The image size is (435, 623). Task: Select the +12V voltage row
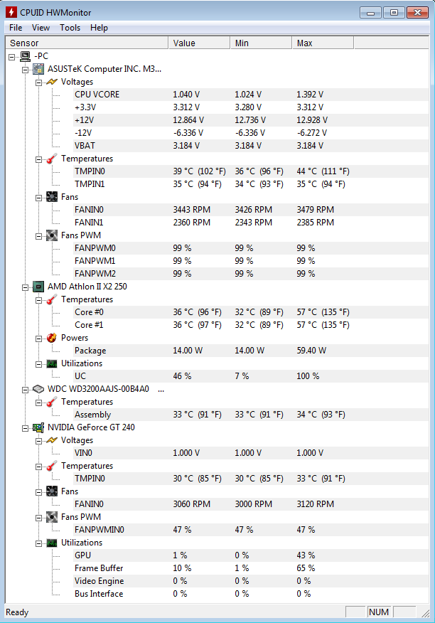[251, 120]
